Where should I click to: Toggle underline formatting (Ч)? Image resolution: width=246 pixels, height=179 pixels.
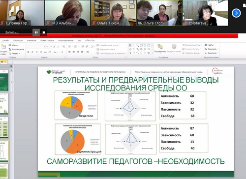[36, 52]
